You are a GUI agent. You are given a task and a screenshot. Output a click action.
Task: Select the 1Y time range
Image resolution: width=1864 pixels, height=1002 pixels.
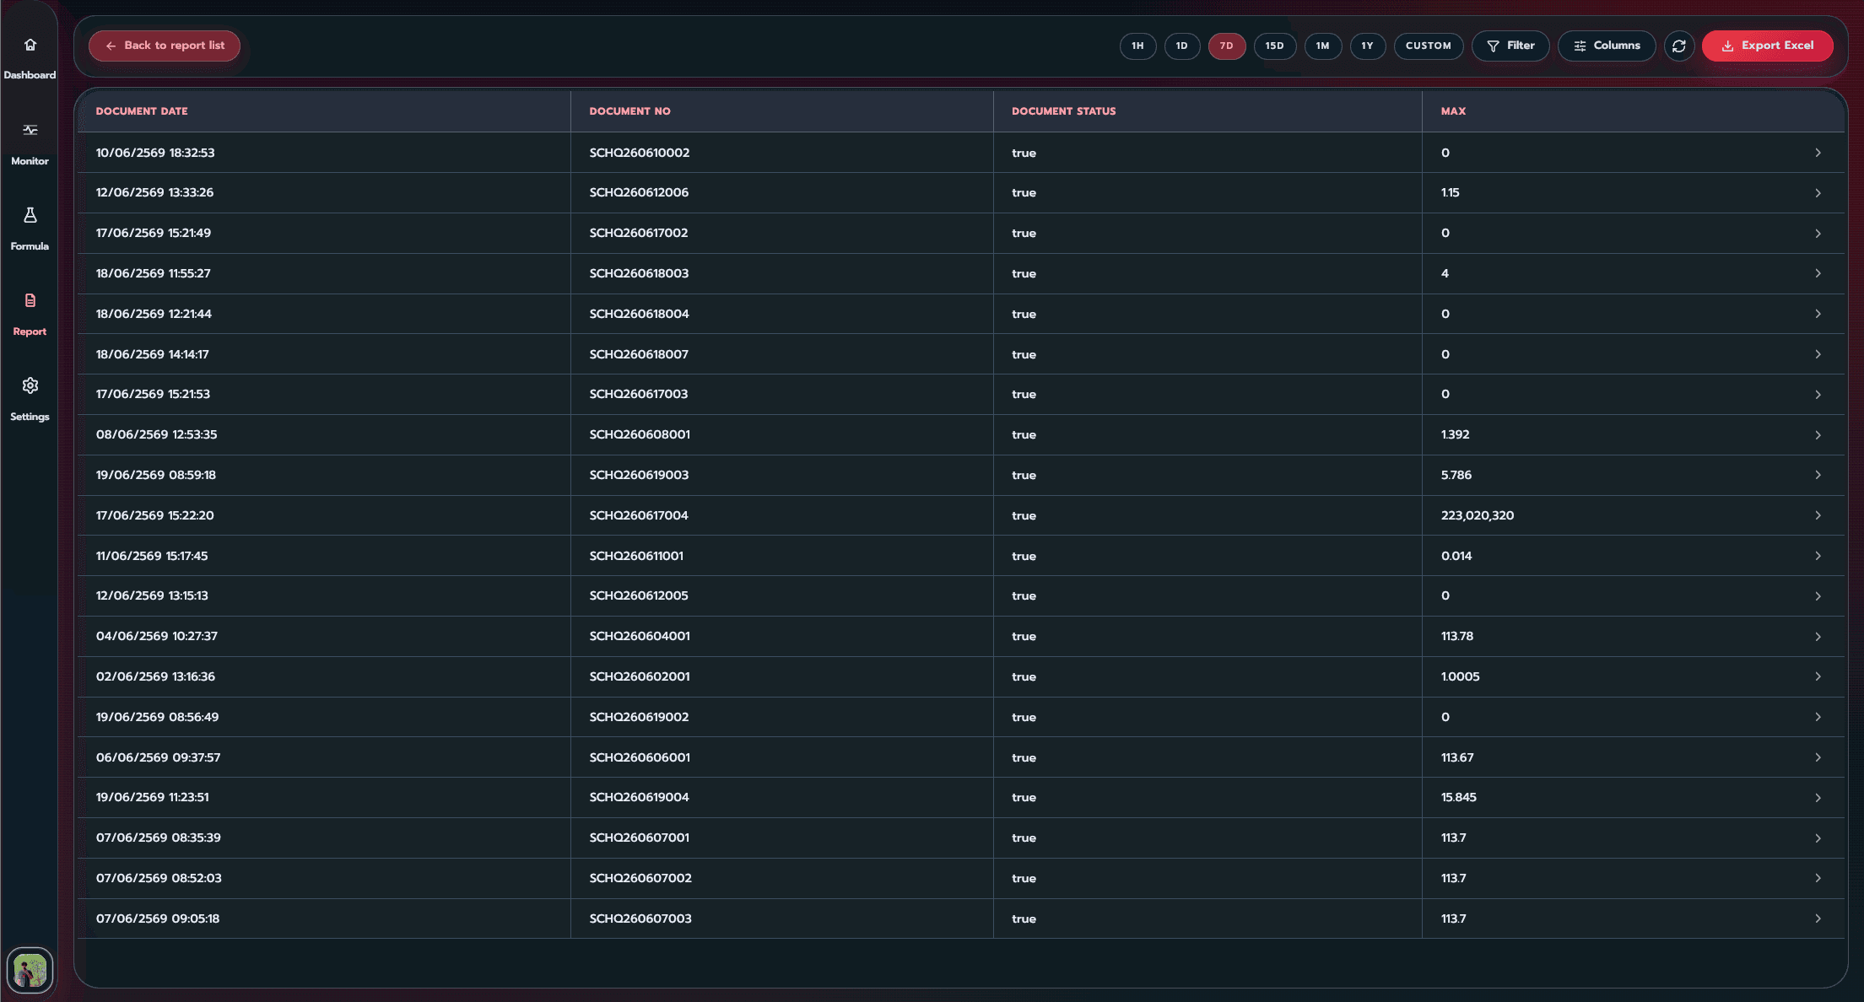pos(1367,46)
